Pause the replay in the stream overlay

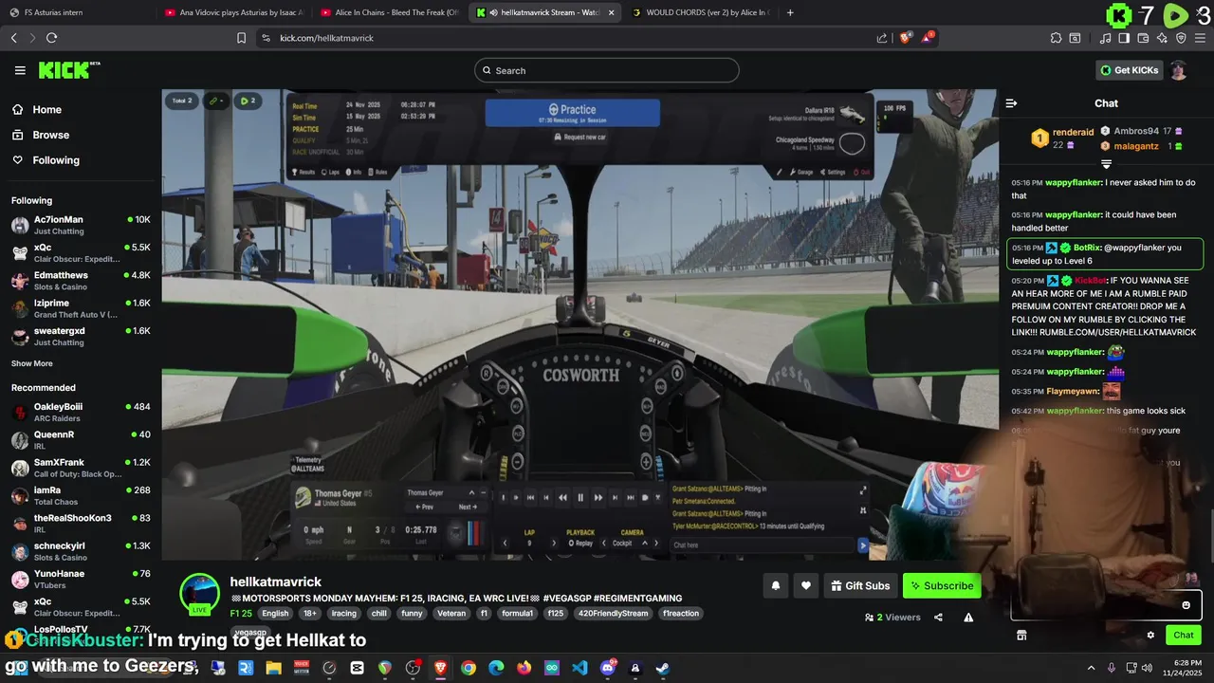coord(579,497)
